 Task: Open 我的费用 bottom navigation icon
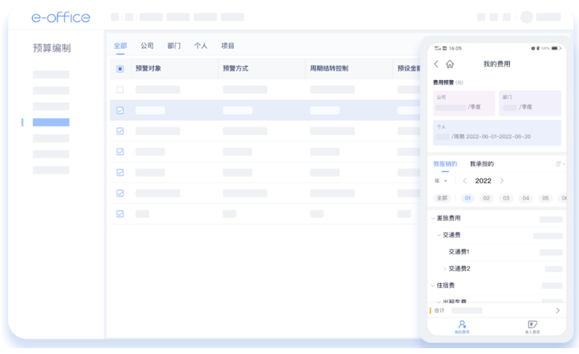(x=462, y=326)
